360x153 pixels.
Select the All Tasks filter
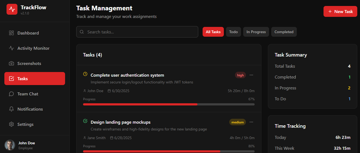click(x=213, y=32)
